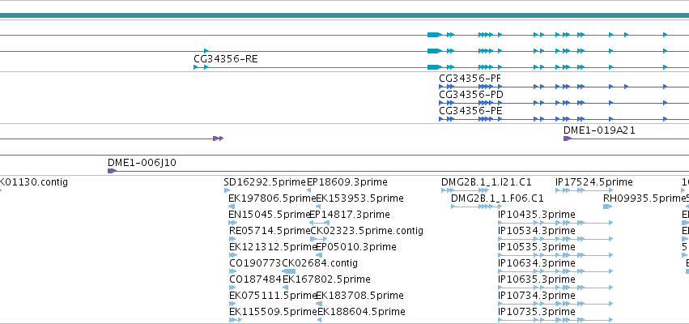The width and height of the screenshot is (689, 324).
Task: Select the IP10734.3prime EST label
Action: [537, 296]
